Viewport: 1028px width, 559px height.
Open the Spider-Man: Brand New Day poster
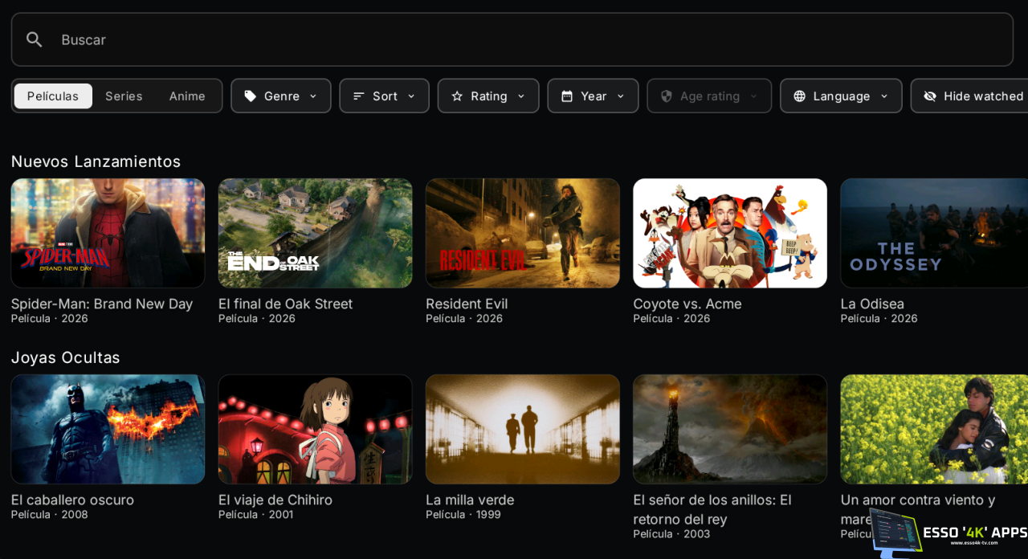coord(108,233)
